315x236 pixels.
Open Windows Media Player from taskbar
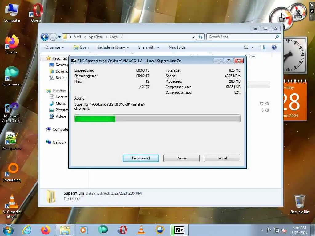(83, 230)
